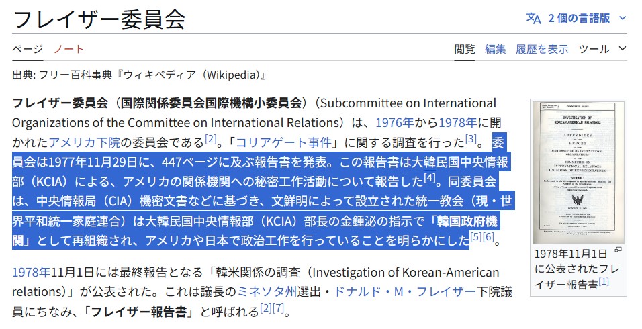
Task: Jump to citation [6] reference
Action: [x=488, y=236]
